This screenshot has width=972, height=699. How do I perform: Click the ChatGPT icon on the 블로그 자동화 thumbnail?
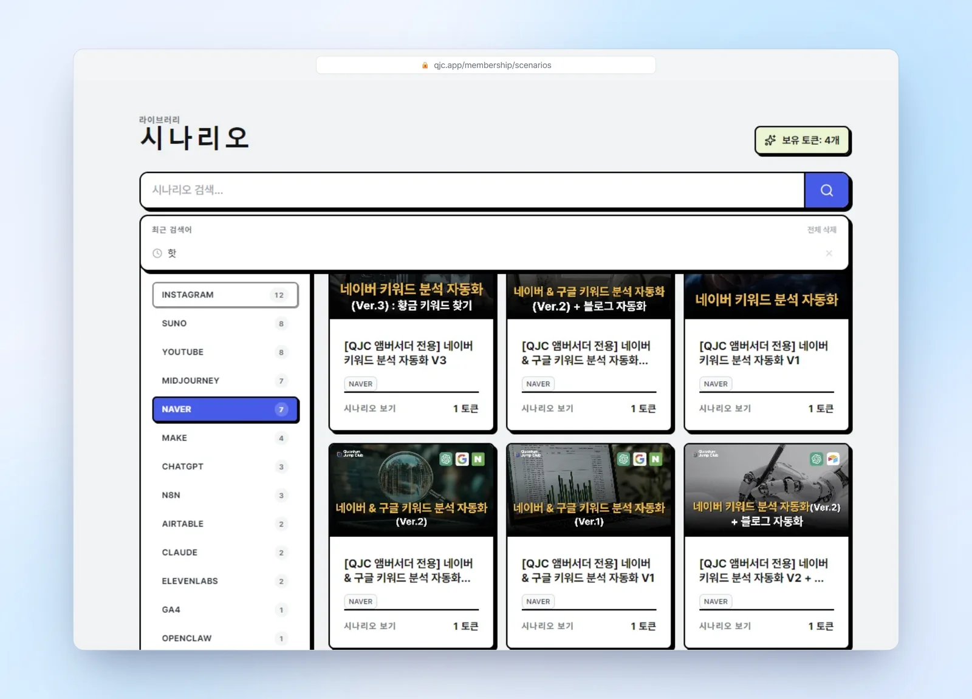816,459
